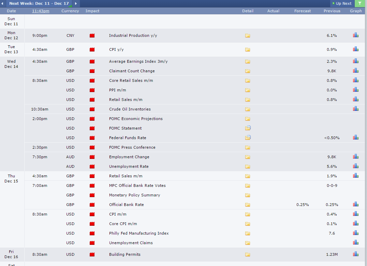The width and height of the screenshot is (367, 266).
Task: Click the Date column header
Action: (11, 11)
